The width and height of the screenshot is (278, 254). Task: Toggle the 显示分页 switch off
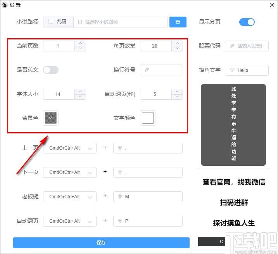click(x=247, y=22)
